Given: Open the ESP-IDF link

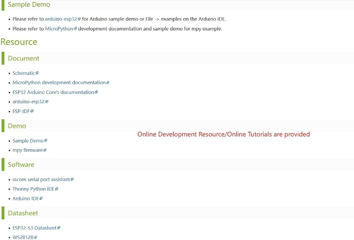Looking at the screenshot, I should pyautogui.click(x=21, y=111).
